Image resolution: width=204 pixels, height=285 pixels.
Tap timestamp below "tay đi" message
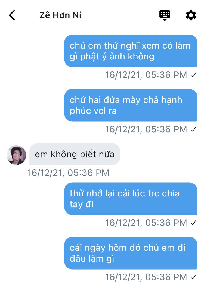pos(146,223)
